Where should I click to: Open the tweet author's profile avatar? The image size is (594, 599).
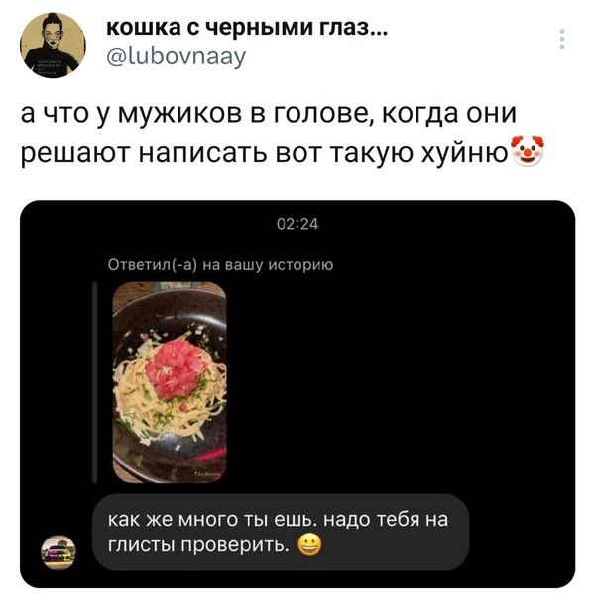click(53, 45)
